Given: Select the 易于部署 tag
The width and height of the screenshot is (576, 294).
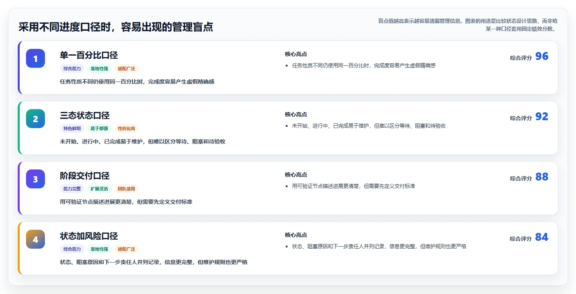Looking at the screenshot, I should [x=99, y=128].
